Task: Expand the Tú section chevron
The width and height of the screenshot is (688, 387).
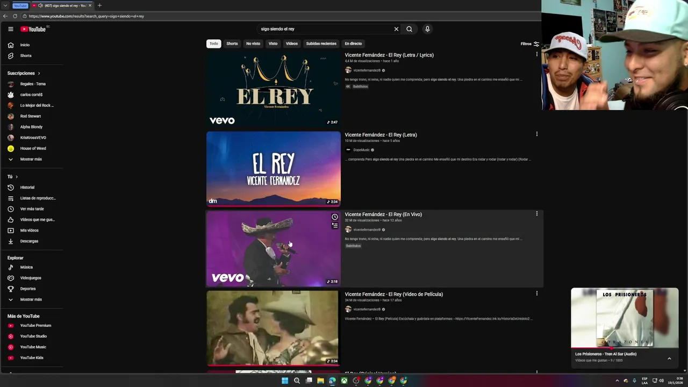Action: coord(17,177)
